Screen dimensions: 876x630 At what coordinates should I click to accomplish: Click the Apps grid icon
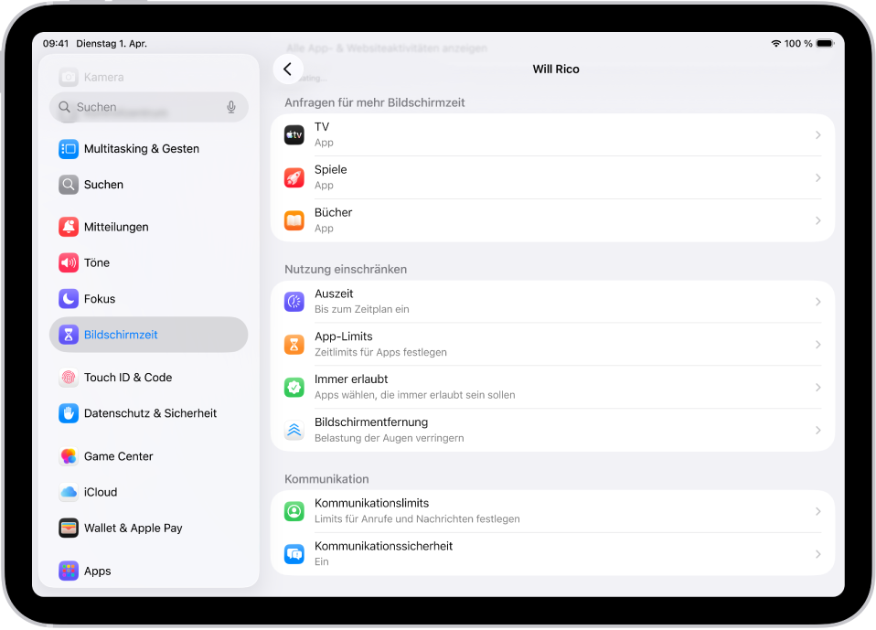tap(69, 571)
